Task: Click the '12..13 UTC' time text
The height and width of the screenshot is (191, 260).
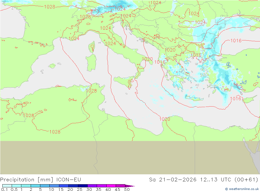Action: coord(216,180)
